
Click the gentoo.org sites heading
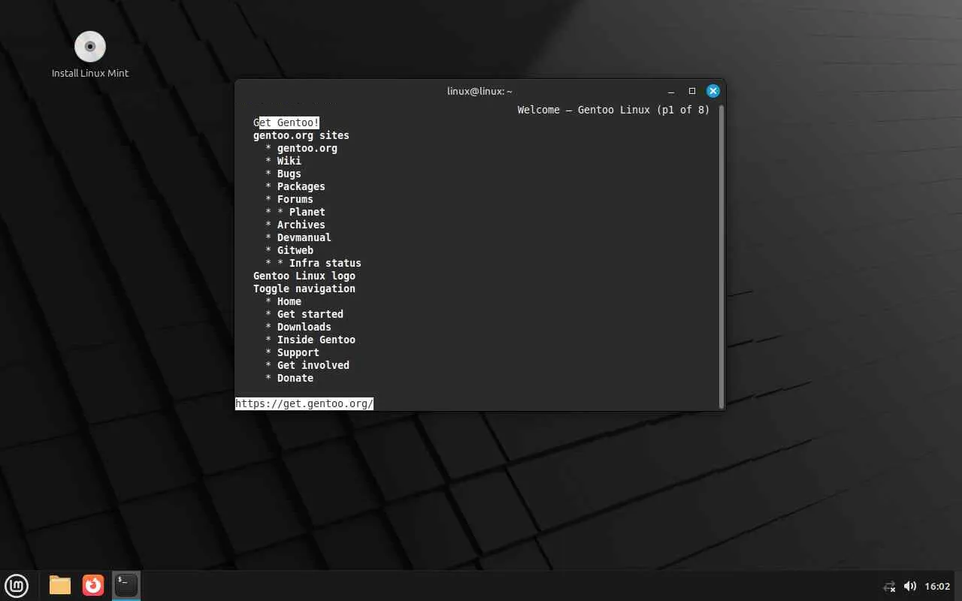click(x=301, y=135)
